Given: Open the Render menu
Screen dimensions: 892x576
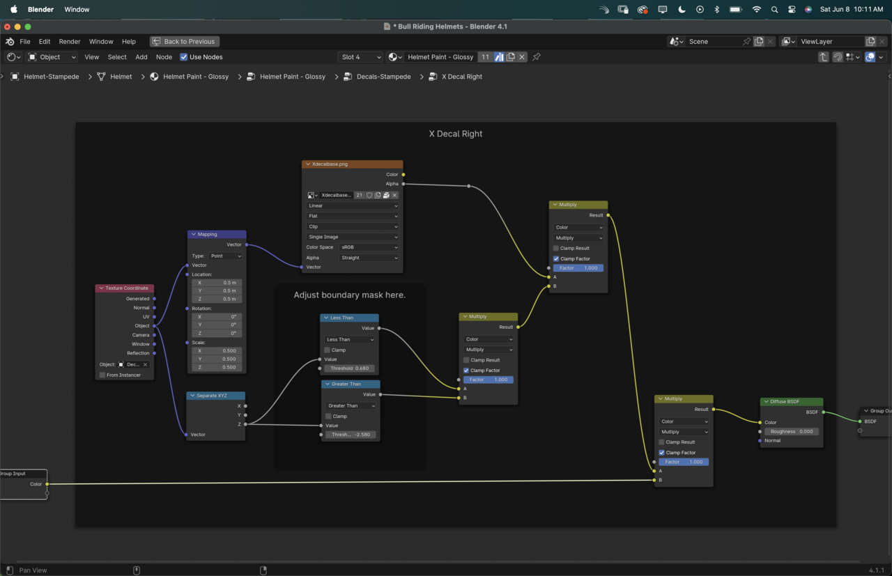Looking at the screenshot, I should pos(69,42).
